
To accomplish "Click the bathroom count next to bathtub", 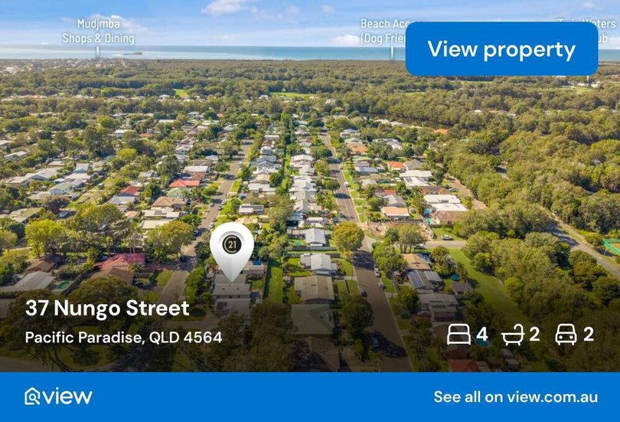I will [x=534, y=335].
